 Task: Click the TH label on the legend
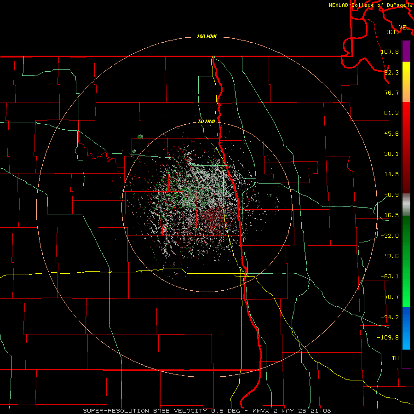395,358
